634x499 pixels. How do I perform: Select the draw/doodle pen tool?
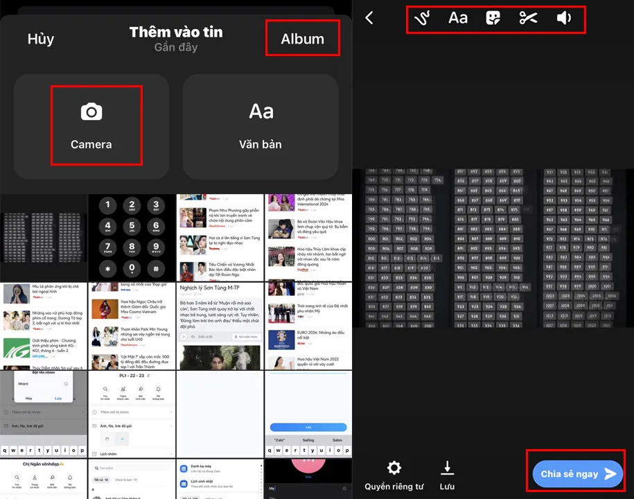click(422, 18)
